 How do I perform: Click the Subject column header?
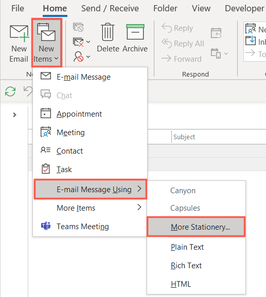pos(184,137)
